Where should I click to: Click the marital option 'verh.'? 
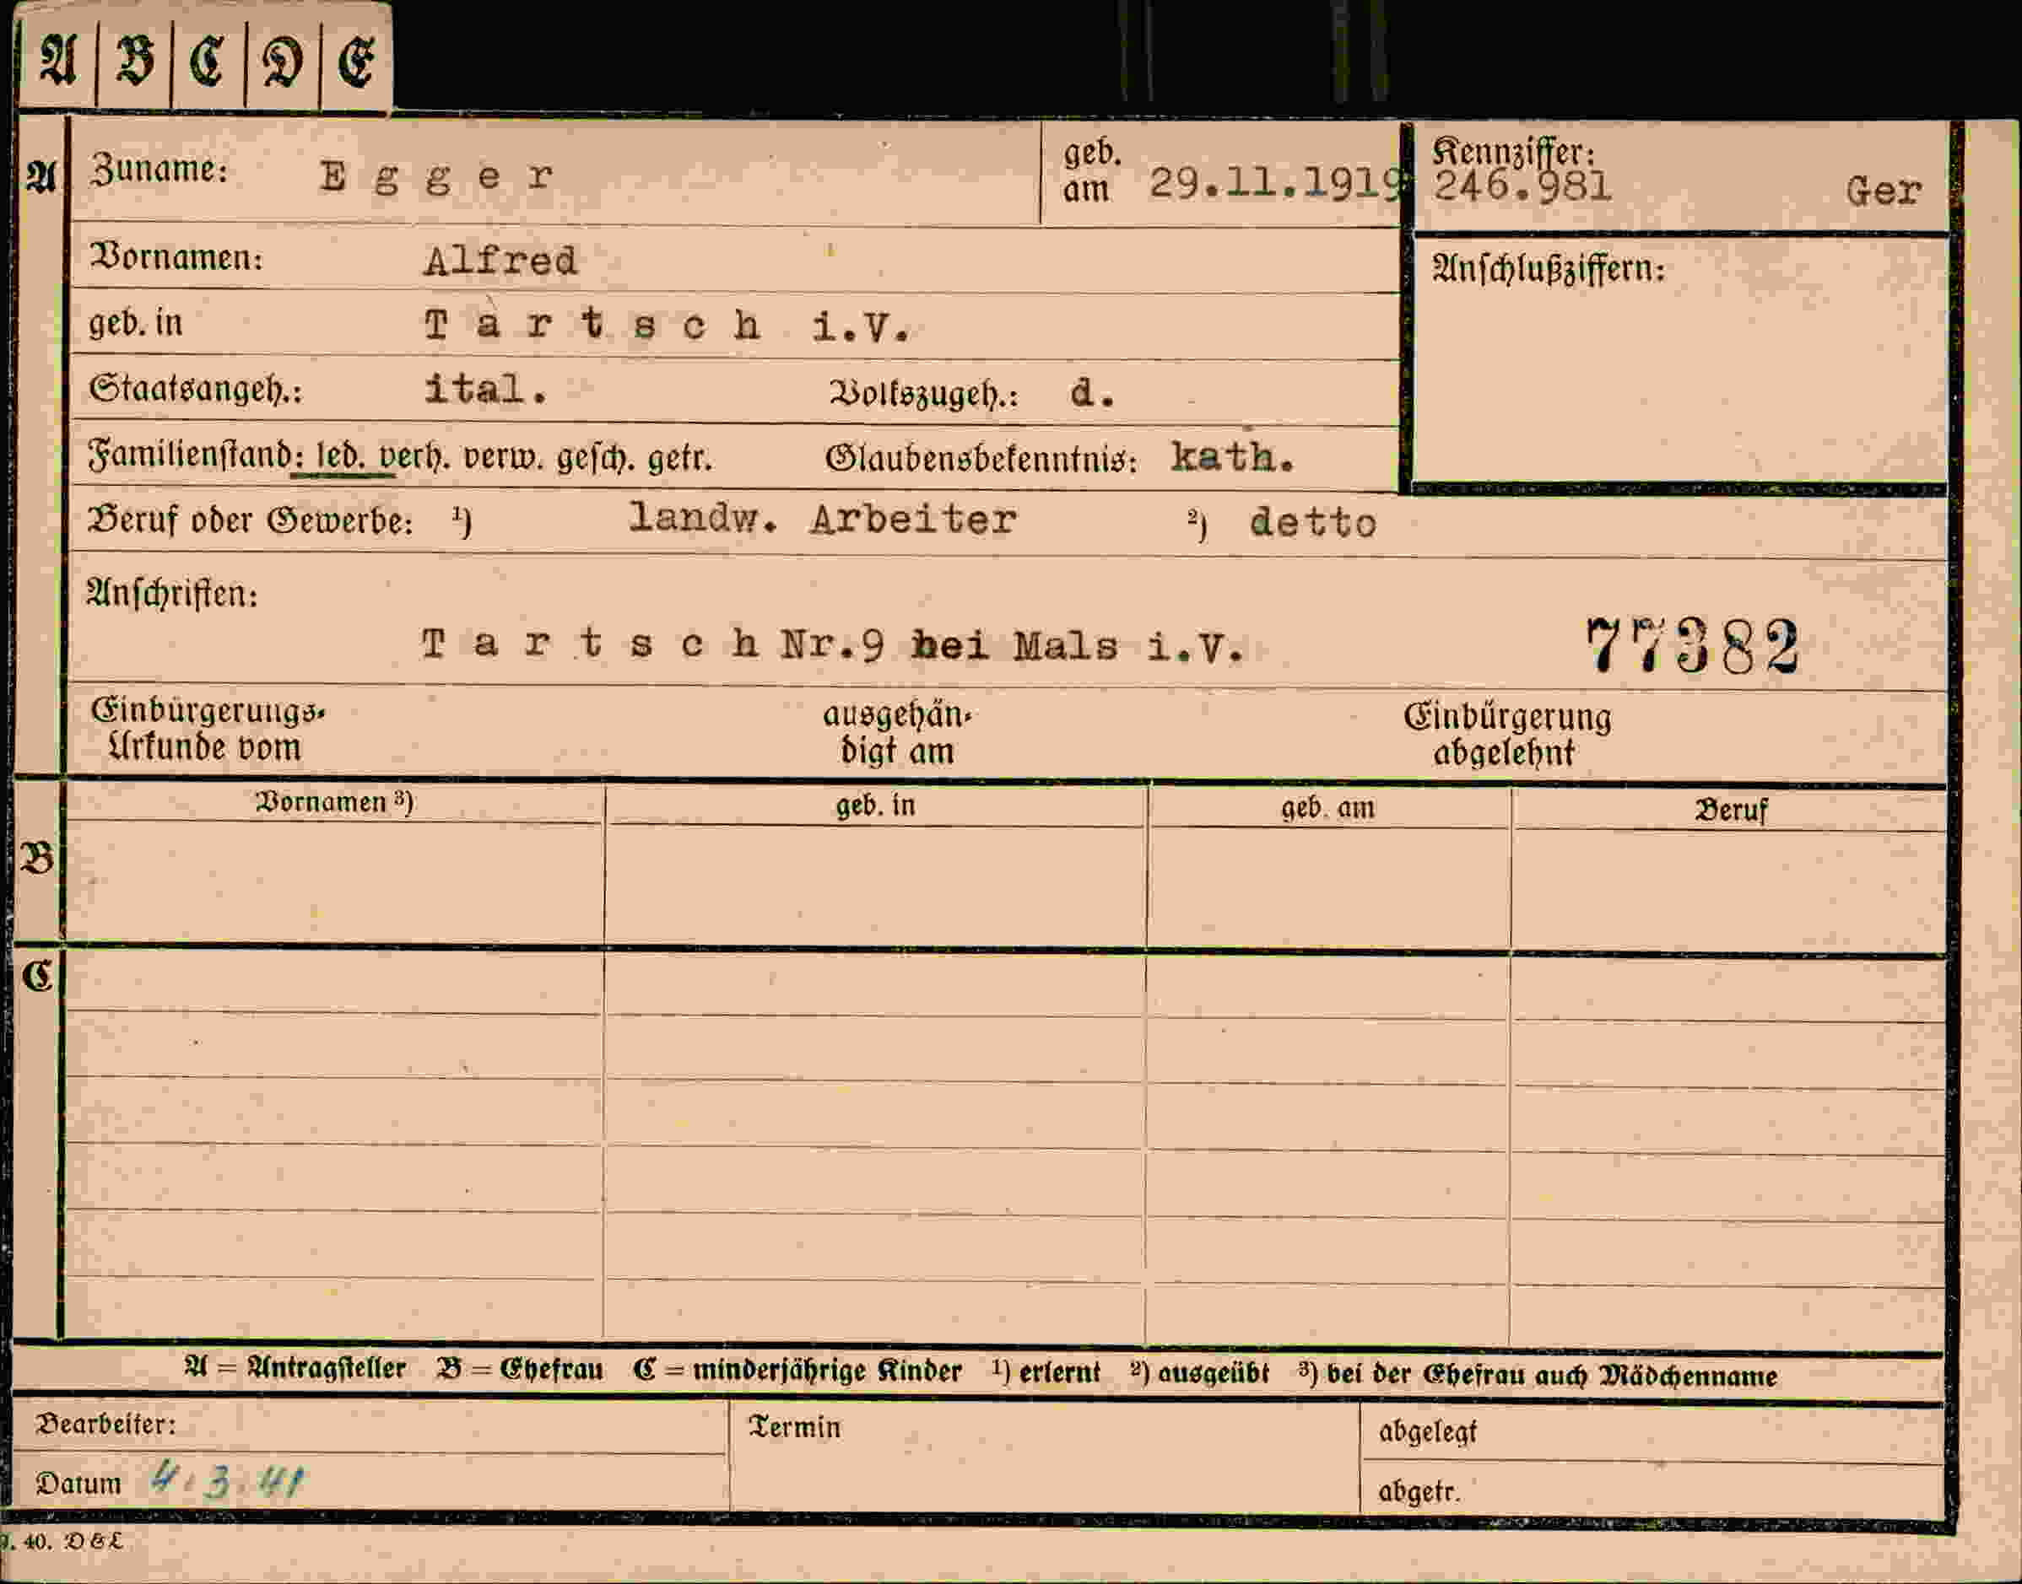coord(415,457)
